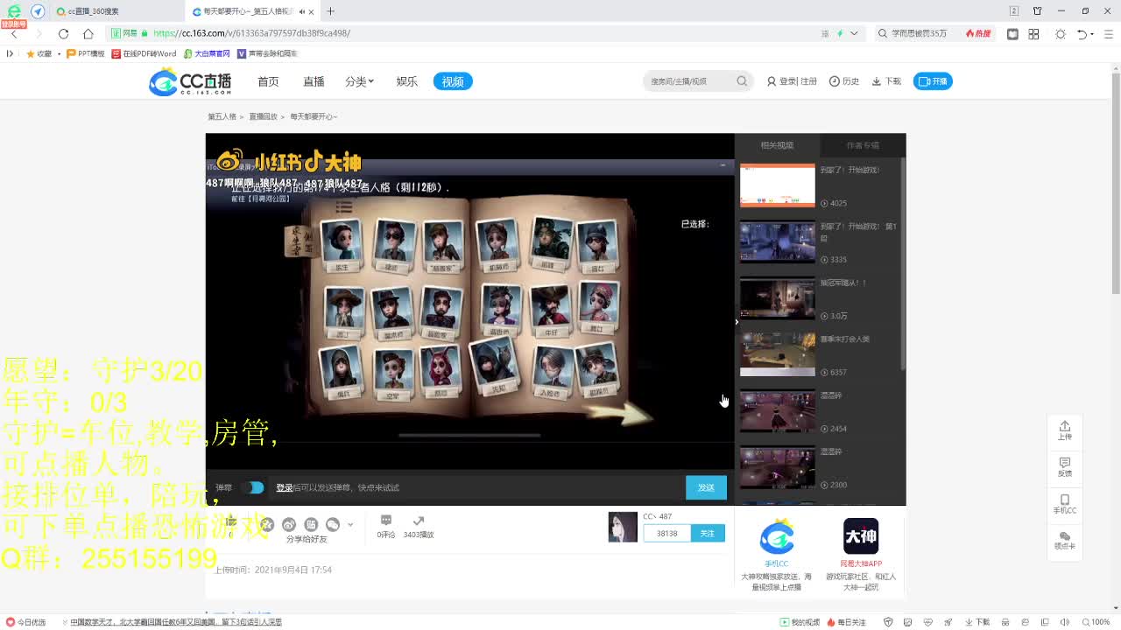Open 今日优选 in status bar

click(x=26, y=622)
